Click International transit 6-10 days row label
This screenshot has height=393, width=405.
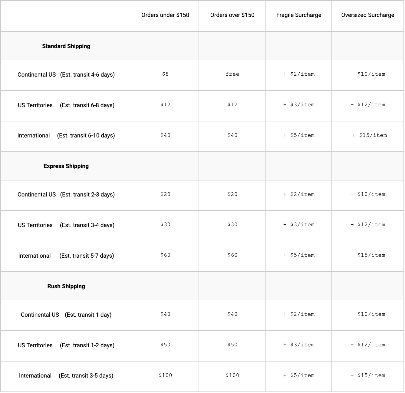66,136
